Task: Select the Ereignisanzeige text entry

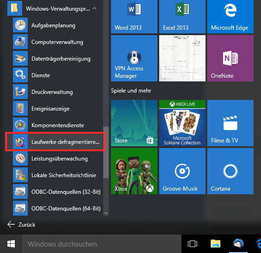Action: point(50,109)
